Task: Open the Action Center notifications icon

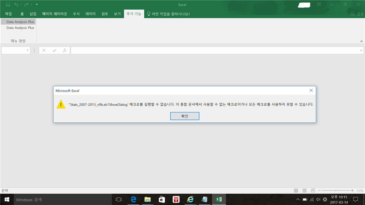Action: click(355, 199)
